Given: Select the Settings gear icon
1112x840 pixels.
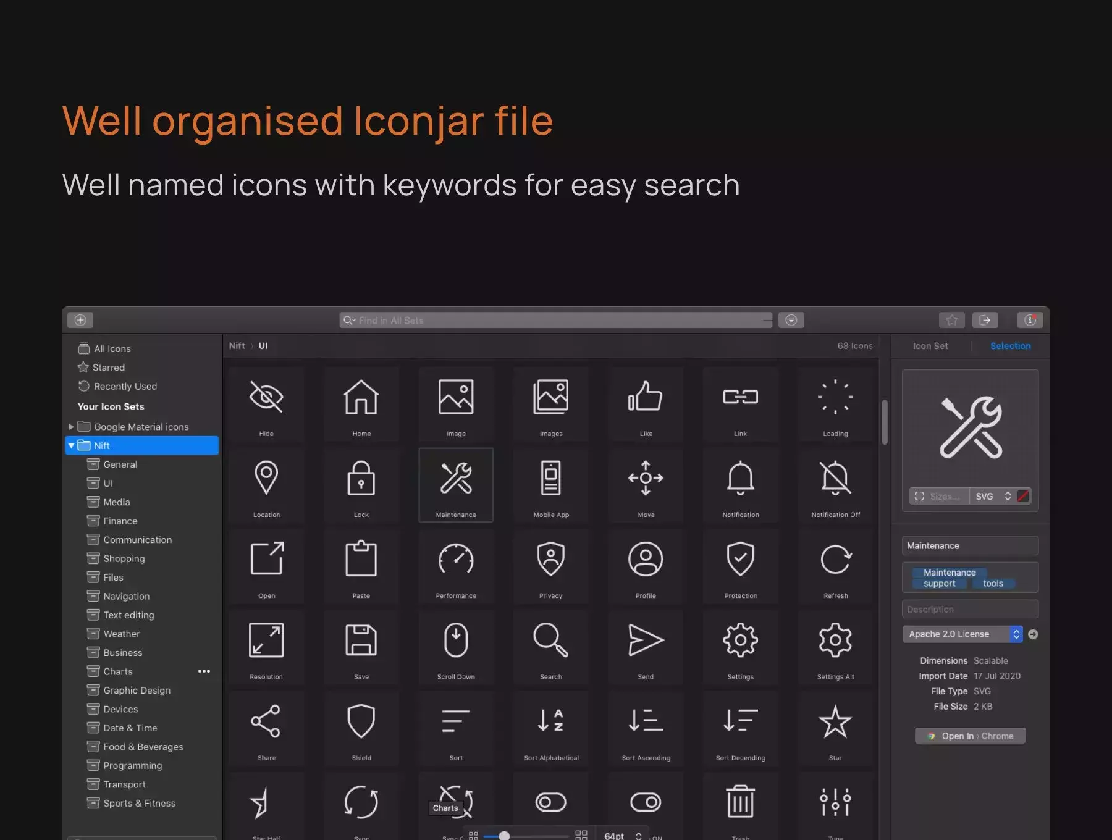Looking at the screenshot, I should 741,647.
